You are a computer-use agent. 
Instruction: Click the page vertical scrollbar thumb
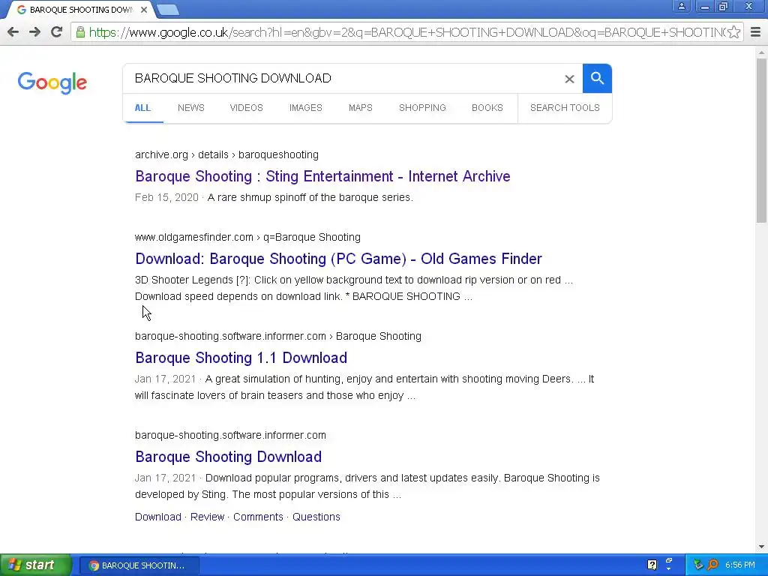pyautogui.click(x=761, y=140)
